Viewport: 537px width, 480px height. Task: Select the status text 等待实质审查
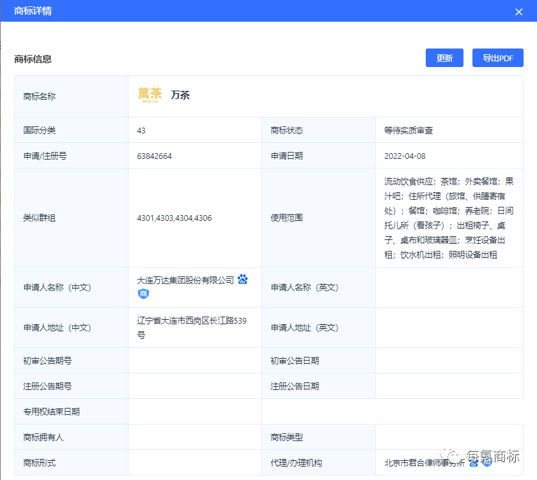point(409,131)
